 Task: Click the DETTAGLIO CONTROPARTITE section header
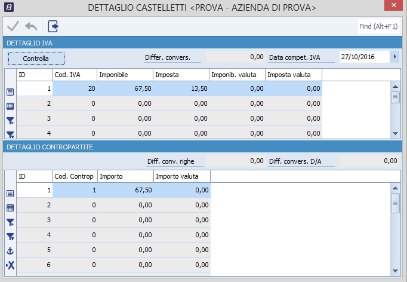202,147
